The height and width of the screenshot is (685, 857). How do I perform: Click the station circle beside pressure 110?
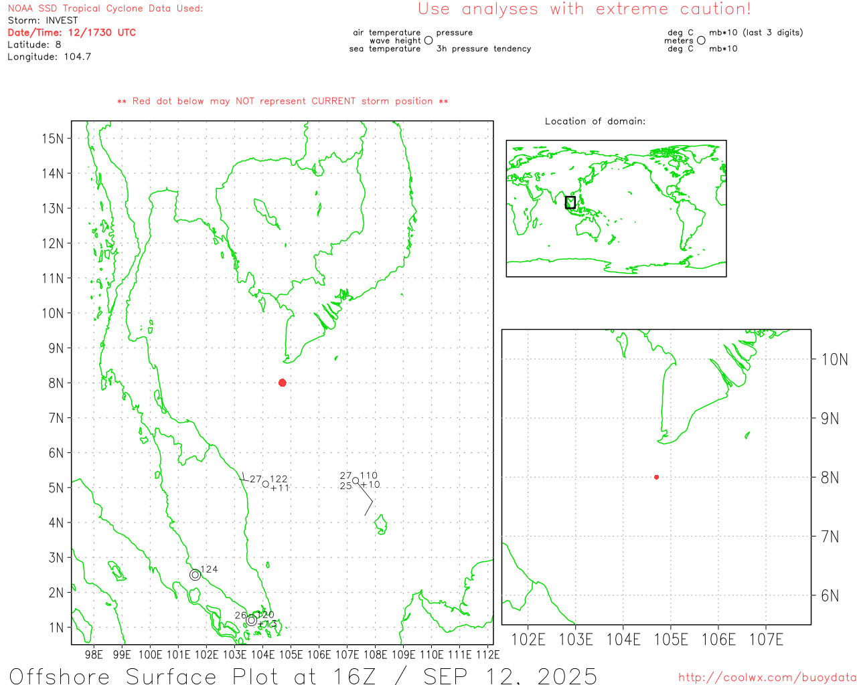pos(356,480)
